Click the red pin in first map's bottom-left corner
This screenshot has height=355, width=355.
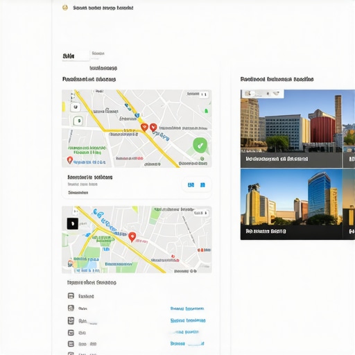[x=70, y=160]
